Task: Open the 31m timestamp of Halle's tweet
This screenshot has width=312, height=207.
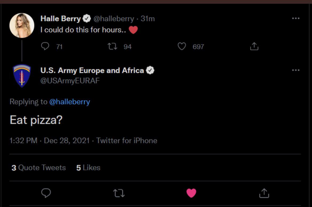Action: 148,19
